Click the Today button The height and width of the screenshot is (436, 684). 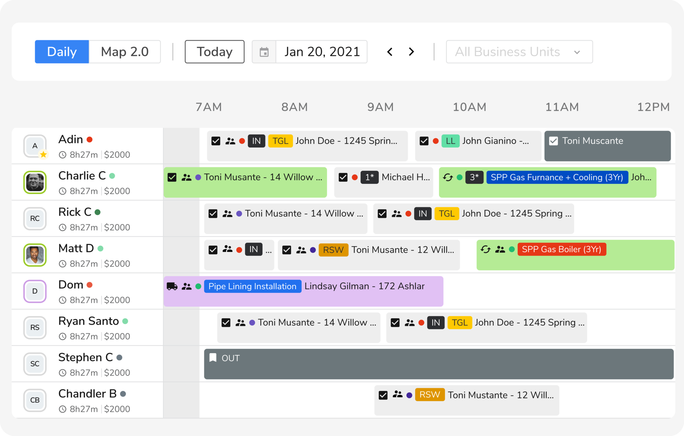click(214, 52)
